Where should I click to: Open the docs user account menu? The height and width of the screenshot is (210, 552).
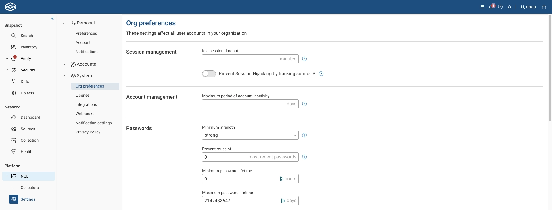coord(528,7)
